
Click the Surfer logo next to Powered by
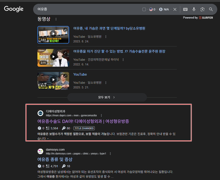(206, 18)
